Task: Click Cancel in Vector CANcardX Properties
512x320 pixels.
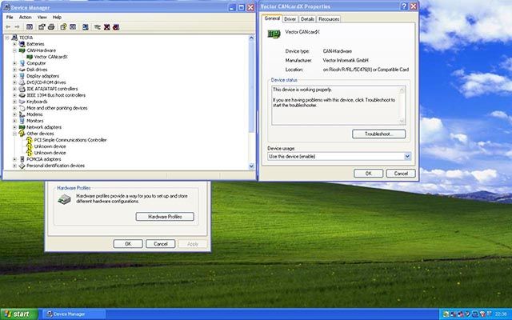Action: [401, 174]
